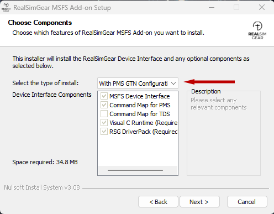The width and height of the screenshot is (274, 214).
Task: Select Command Map for TDS label
Action: click(140, 114)
